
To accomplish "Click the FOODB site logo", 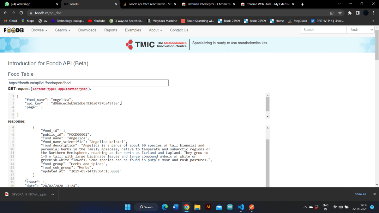I will point(14,30).
